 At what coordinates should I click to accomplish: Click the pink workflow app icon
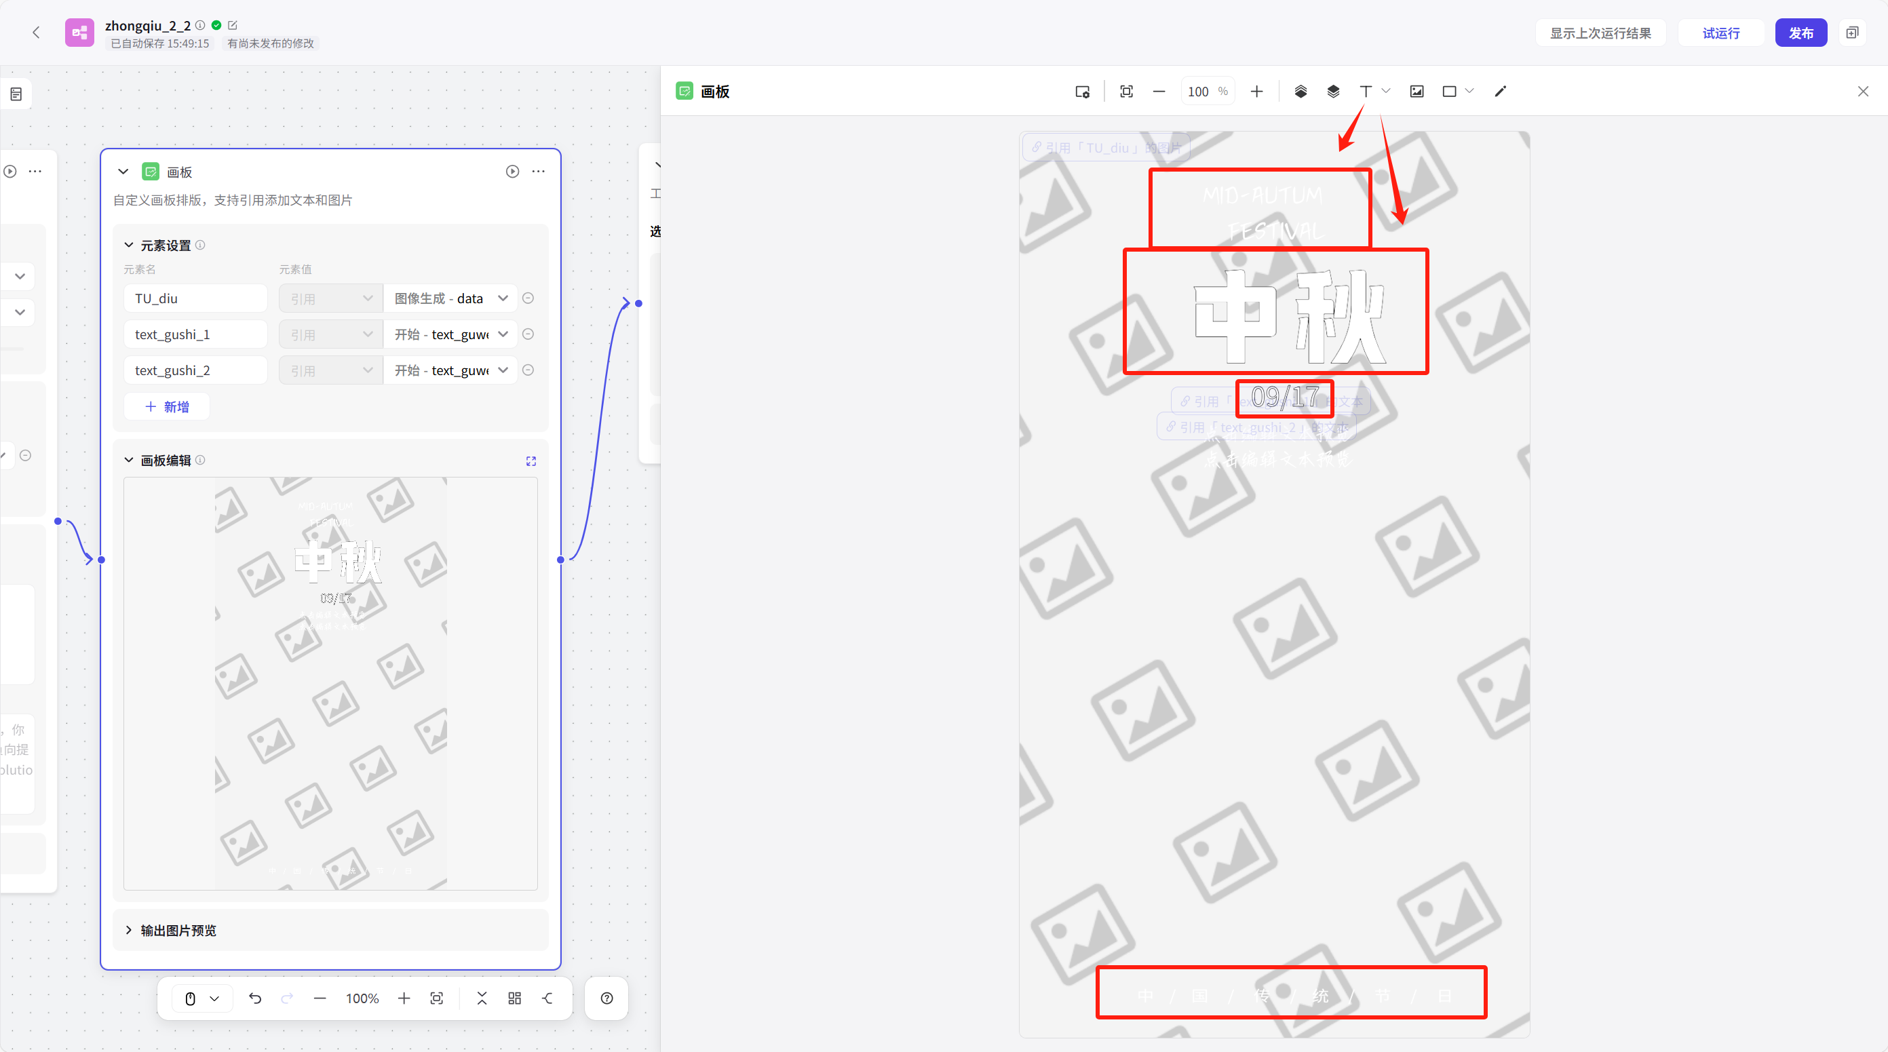79,33
